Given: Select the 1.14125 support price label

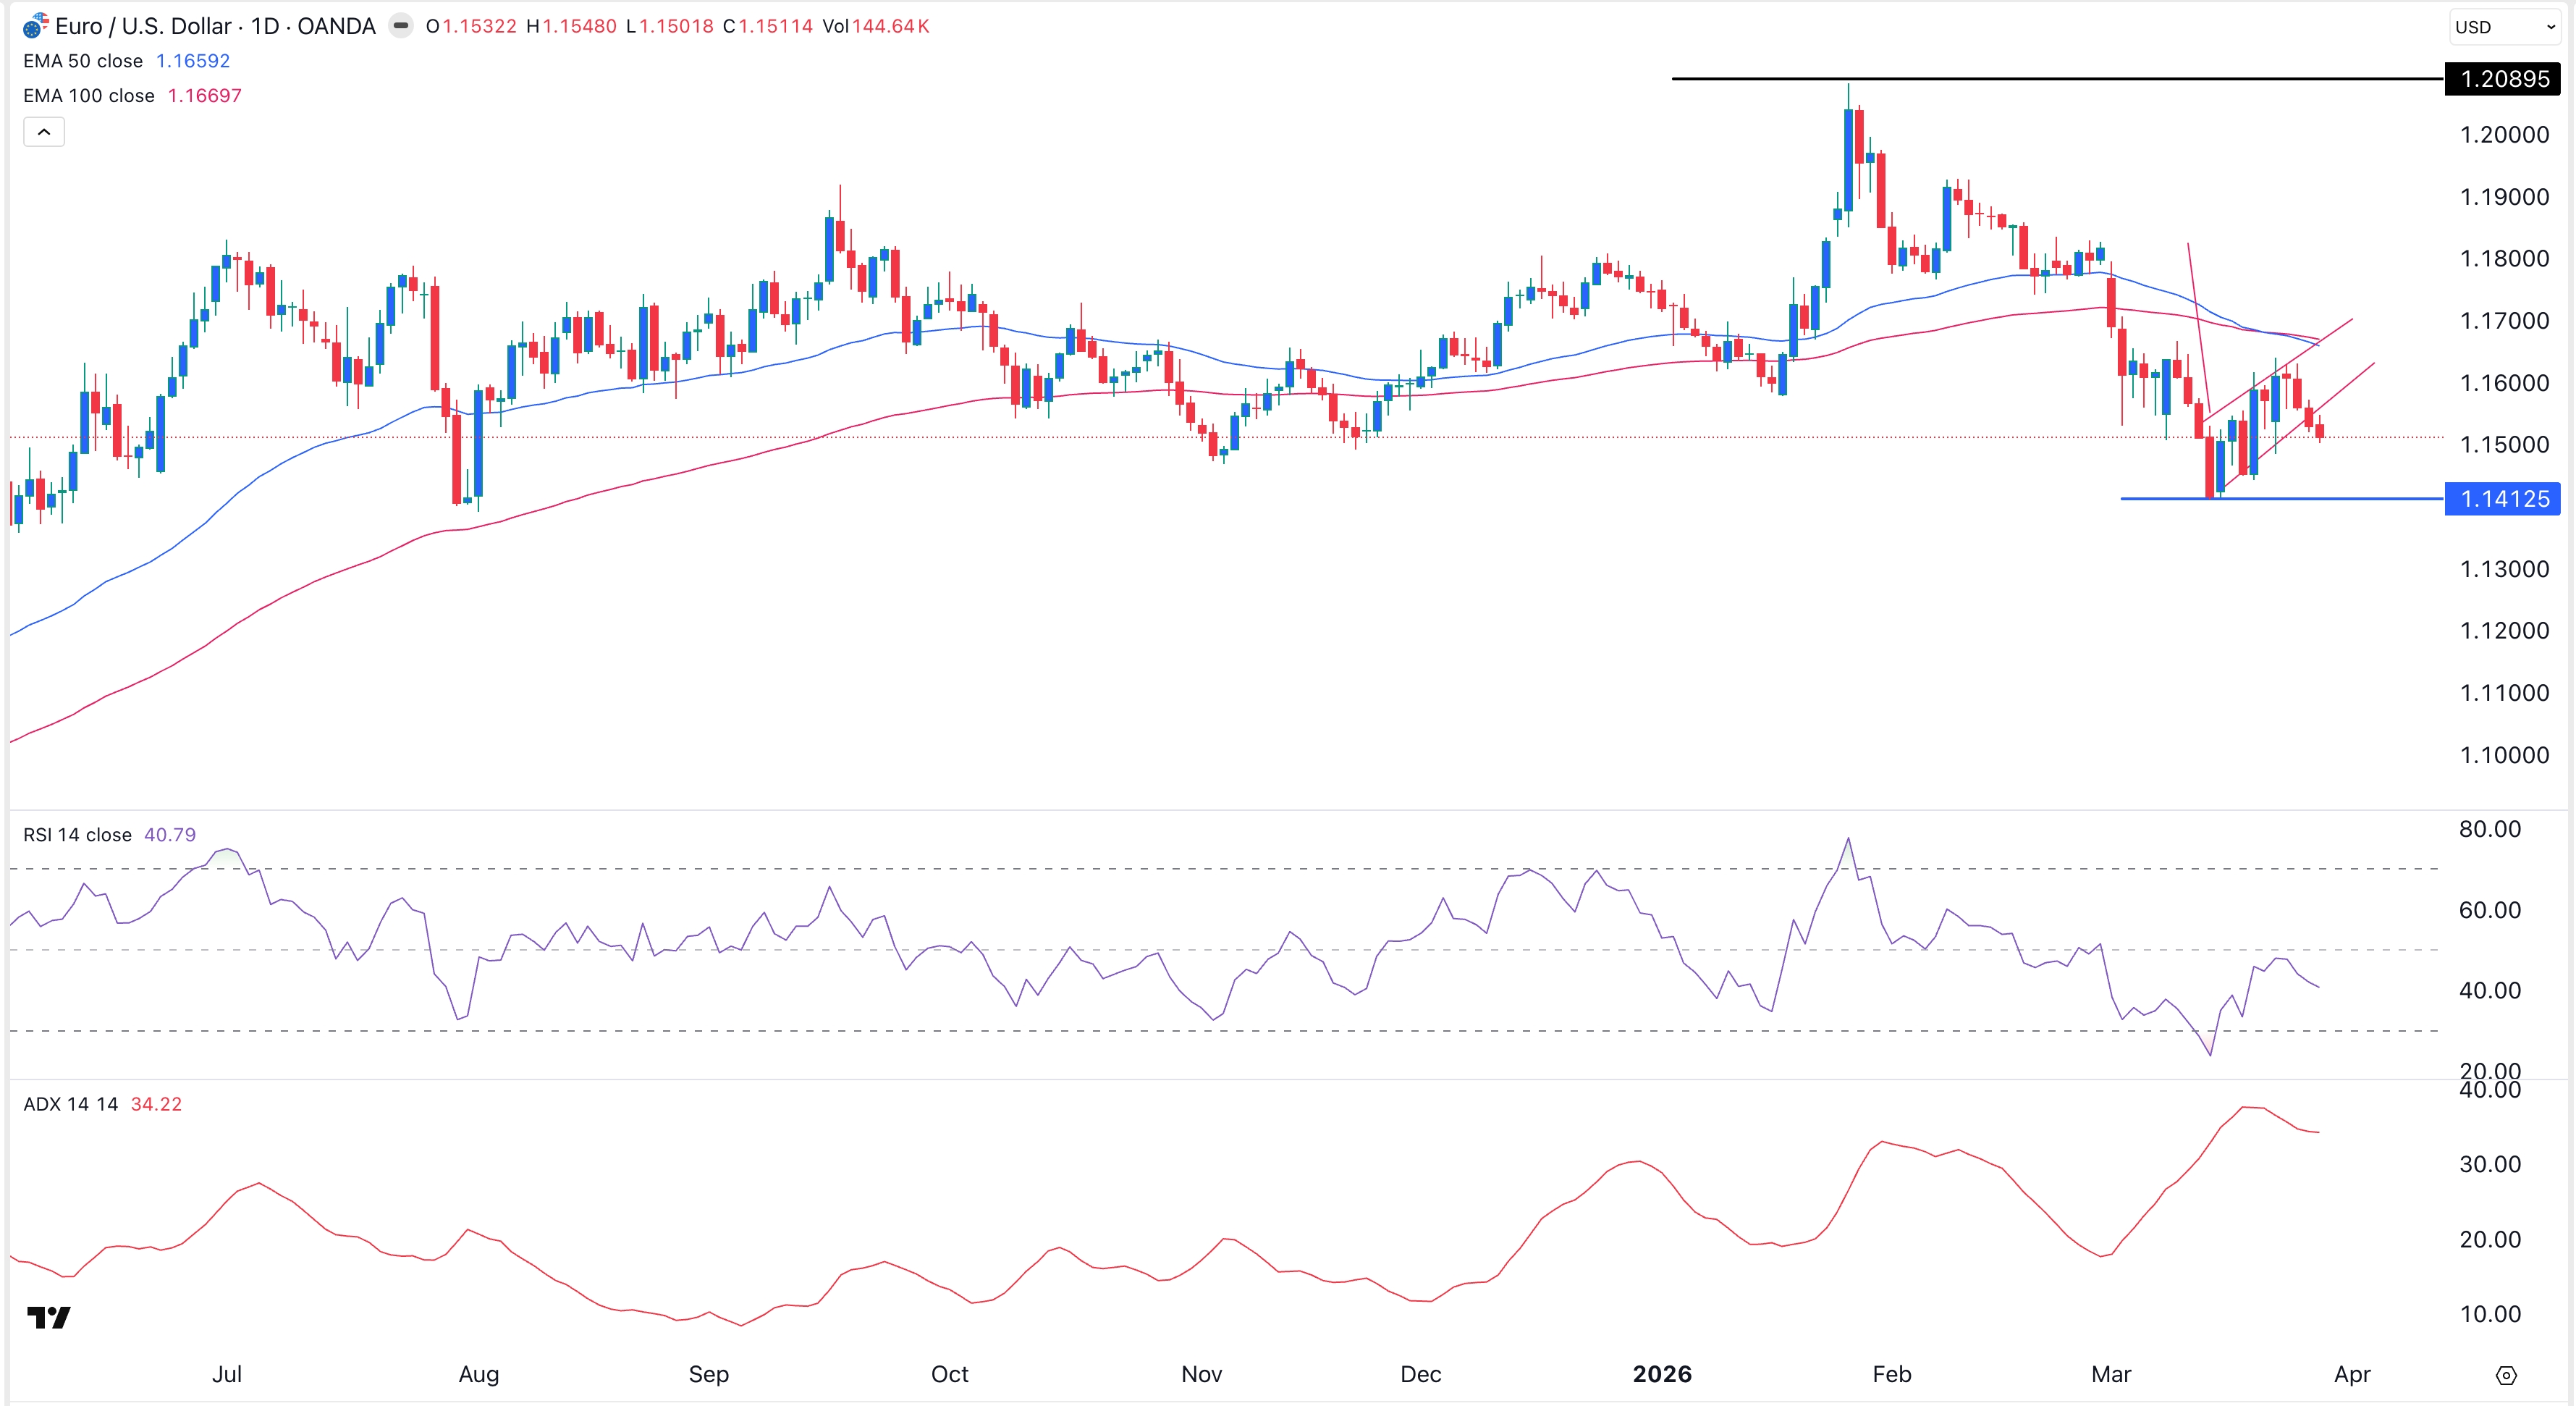Looking at the screenshot, I should pyautogui.click(x=2499, y=499).
